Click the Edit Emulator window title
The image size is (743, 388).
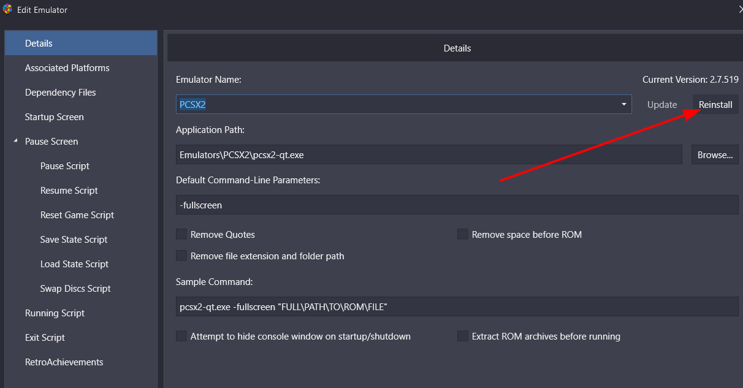pyautogui.click(x=42, y=10)
